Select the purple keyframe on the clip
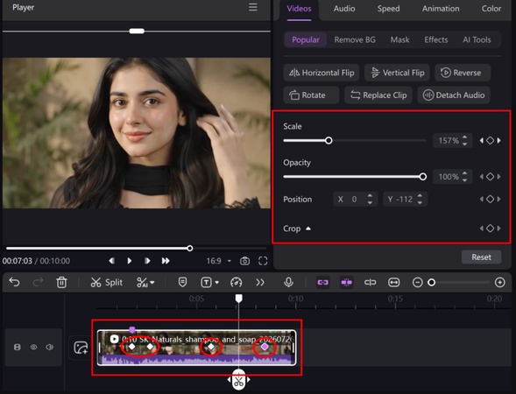 (265, 347)
